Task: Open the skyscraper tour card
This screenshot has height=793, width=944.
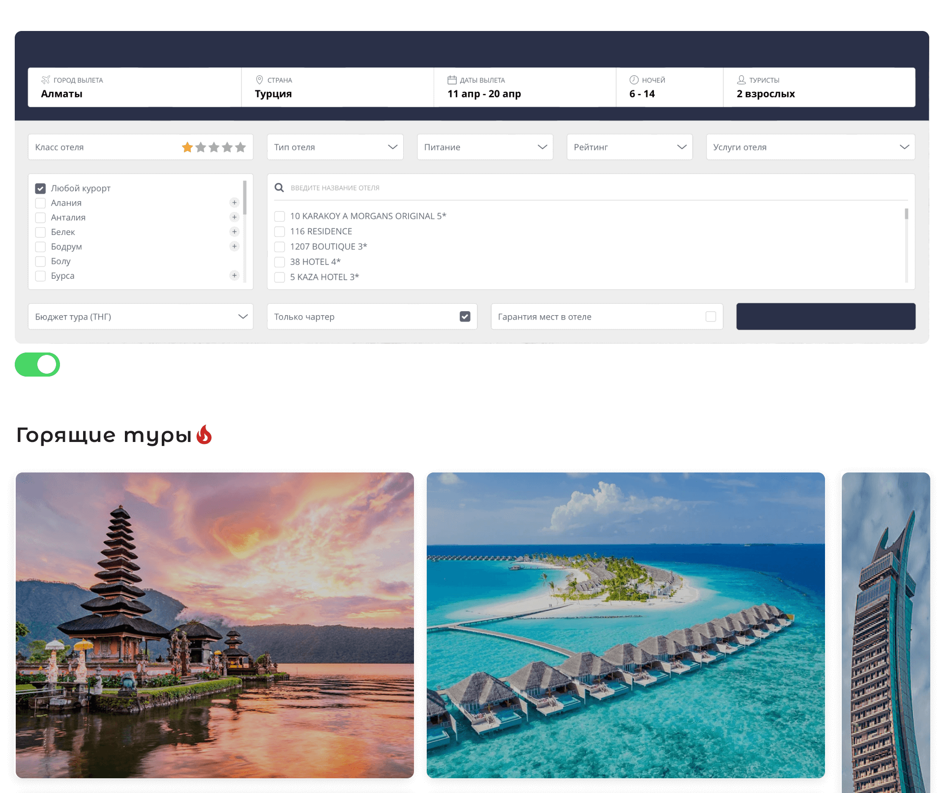Action: click(x=886, y=633)
